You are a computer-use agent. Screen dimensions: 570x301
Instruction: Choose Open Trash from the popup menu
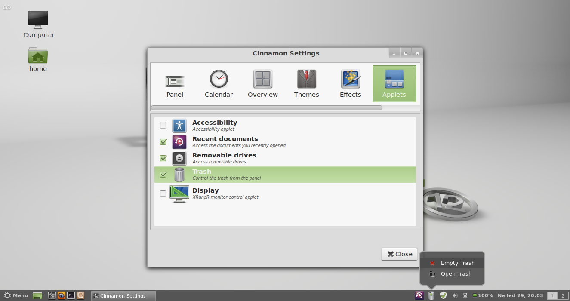pyautogui.click(x=452, y=274)
